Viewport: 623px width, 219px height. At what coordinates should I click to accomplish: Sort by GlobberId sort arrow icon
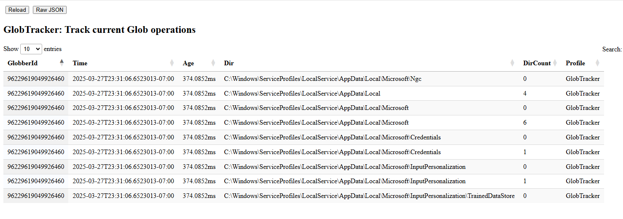pos(62,63)
